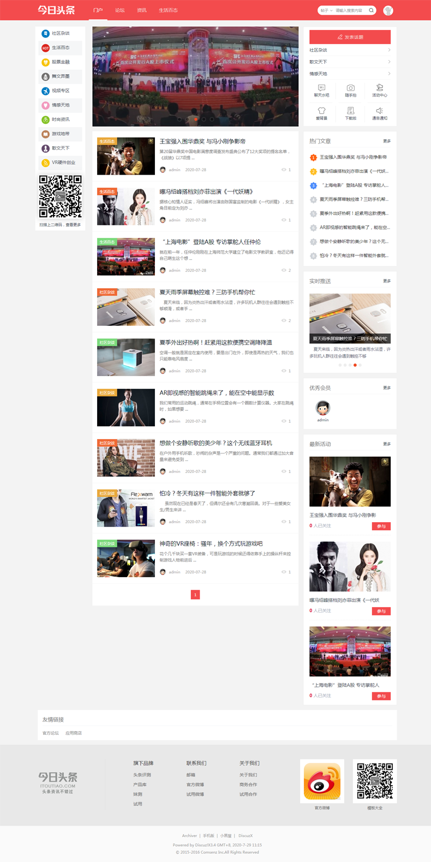Click 更多 next to 优秀会员
The image size is (431, 862).
tap(387, 388)
